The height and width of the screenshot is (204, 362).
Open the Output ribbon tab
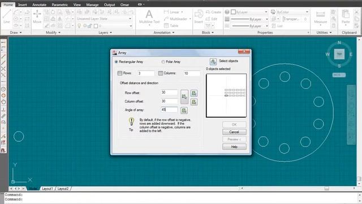109,5
